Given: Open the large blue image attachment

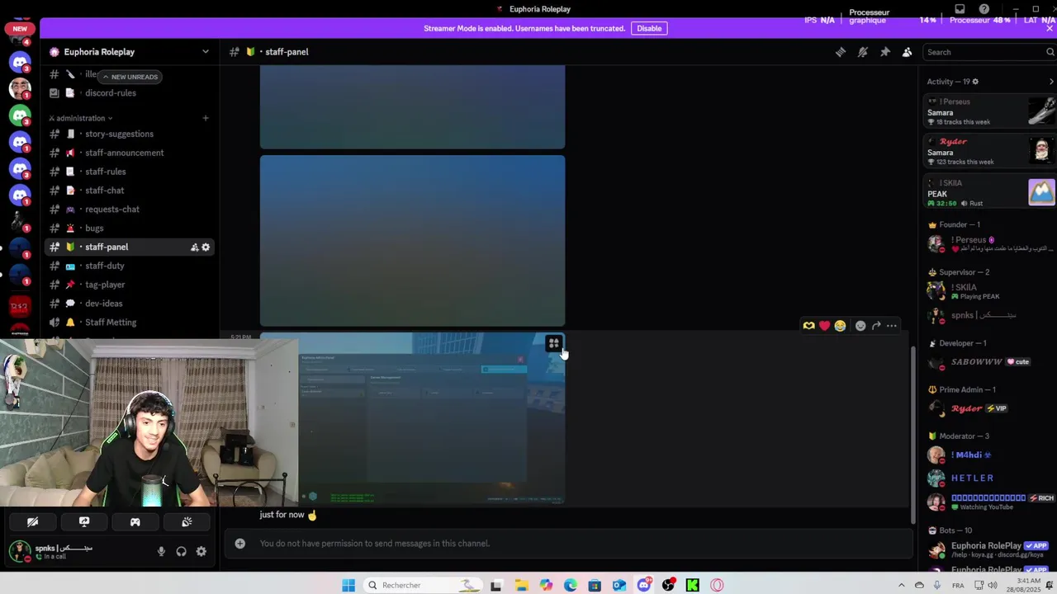Looking at the screenshot, I should pyautogui.click(x=412, y=241).
